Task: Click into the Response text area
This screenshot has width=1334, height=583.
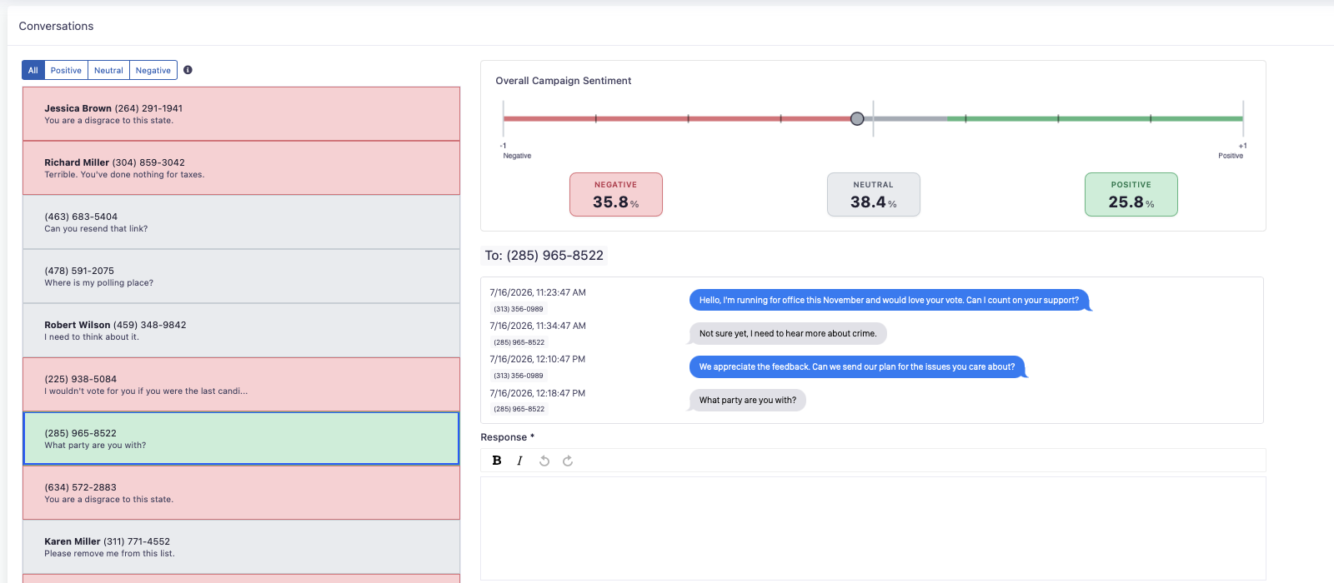Action: (x=873, y=528)
